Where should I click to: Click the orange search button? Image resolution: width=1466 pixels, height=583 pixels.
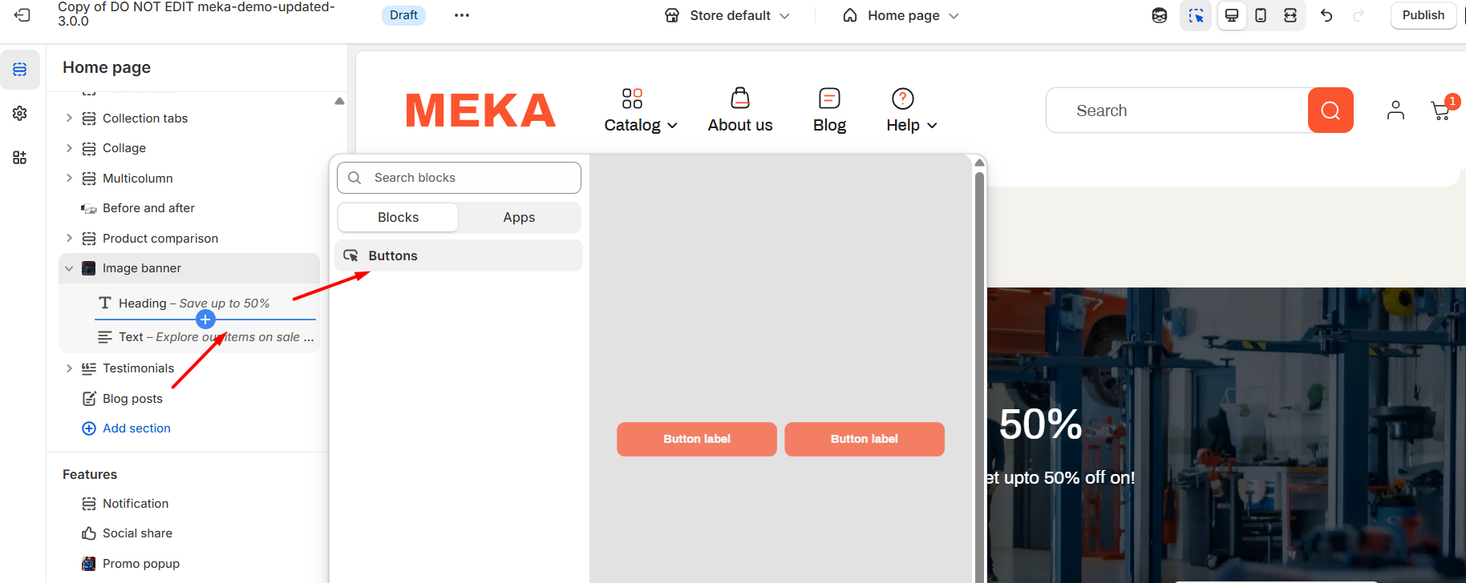[1330, 111]
